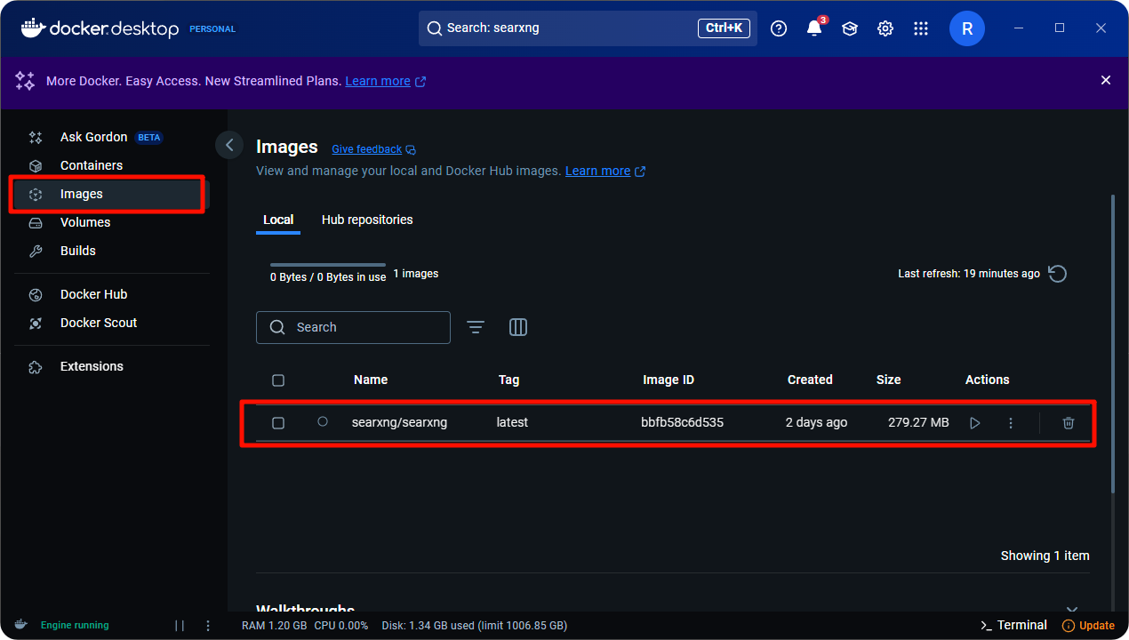Run the searxng/searxng image
This screenshot has height=640, width=1129.
coord(974,423)
